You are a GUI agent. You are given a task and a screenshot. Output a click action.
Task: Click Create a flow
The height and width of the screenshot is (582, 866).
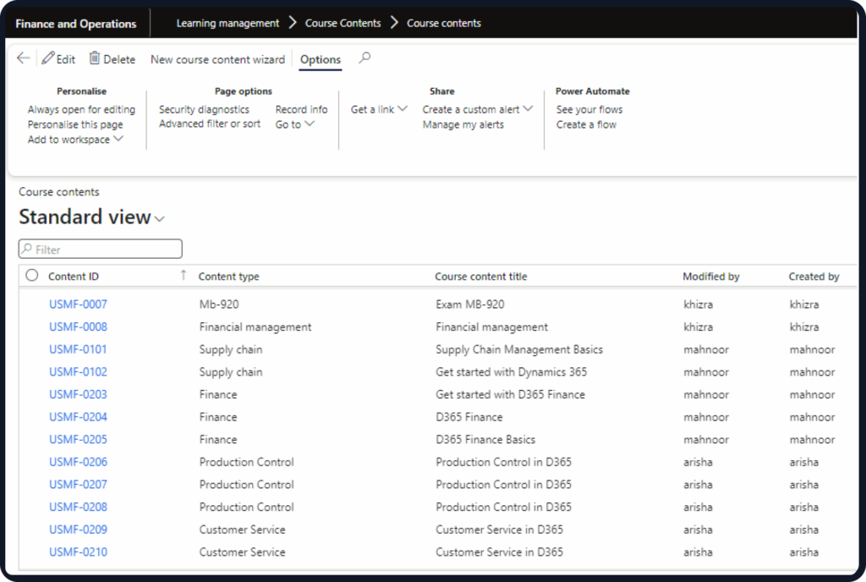point(586,124)
